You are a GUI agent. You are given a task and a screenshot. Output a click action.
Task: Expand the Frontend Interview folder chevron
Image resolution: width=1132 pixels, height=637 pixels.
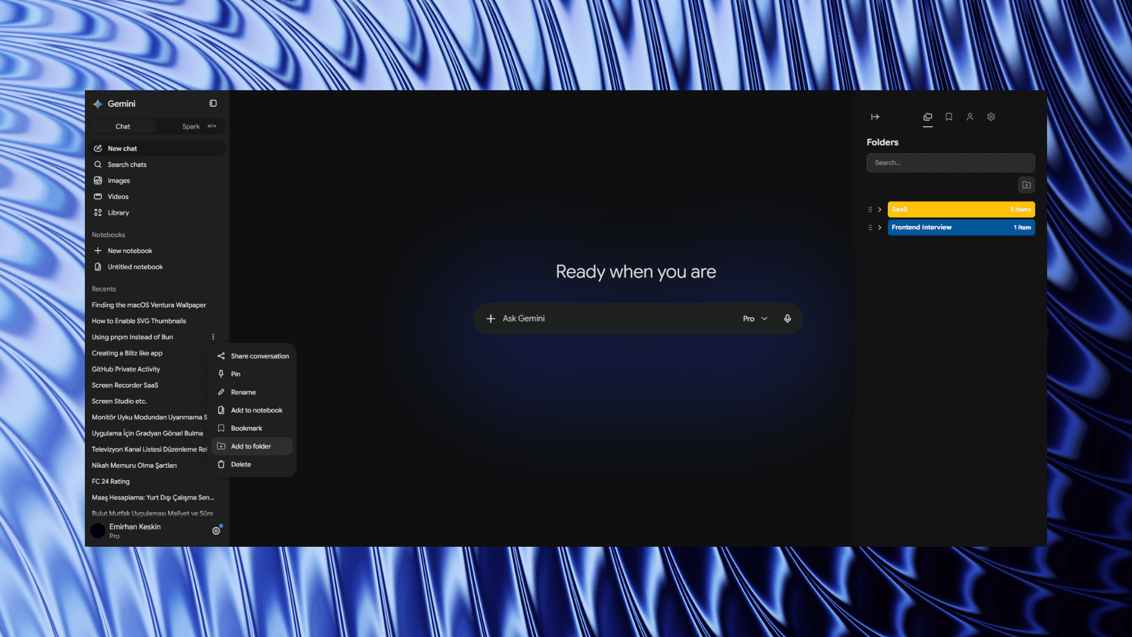[880, 228]
